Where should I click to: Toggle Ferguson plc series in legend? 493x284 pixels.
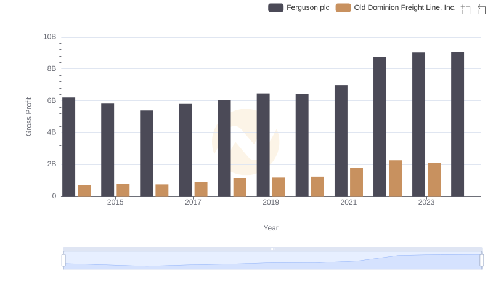pos(299,7)
